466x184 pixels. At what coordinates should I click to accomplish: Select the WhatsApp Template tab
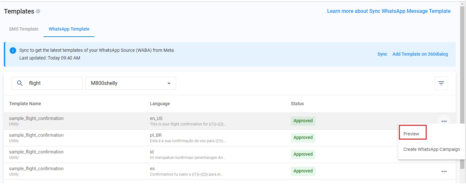tap(69, 29)
